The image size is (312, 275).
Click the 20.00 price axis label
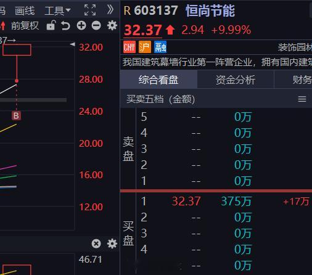[x=91, y=144]
